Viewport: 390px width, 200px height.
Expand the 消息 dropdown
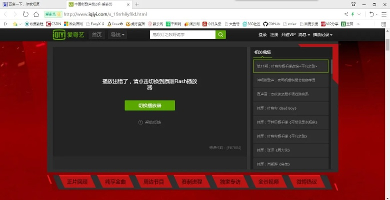pos(303,35)
